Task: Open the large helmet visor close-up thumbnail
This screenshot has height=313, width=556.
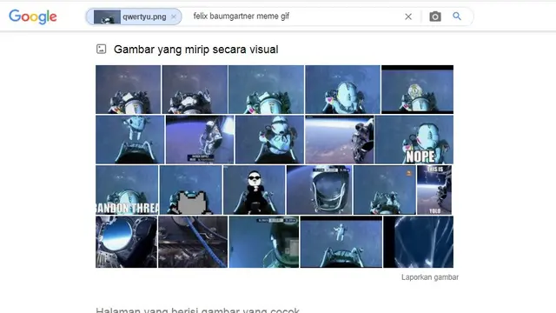Action: click(319, 190)
